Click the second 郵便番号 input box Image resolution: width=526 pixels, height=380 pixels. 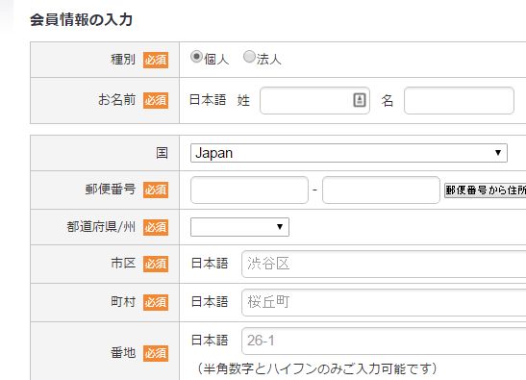(381, 190)
